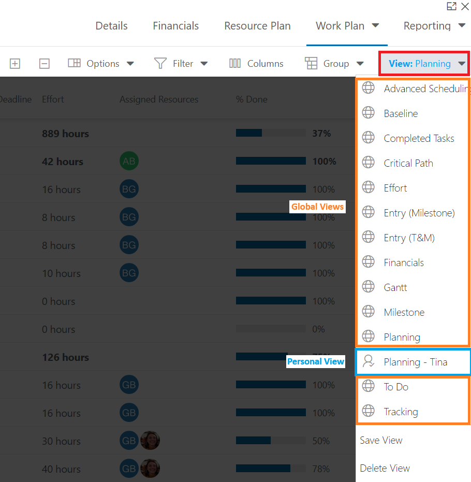Image resolution: width=471 pixels, height=482 pixels.
Task: Click the Group table icon
Action: (x=311, y=63)
